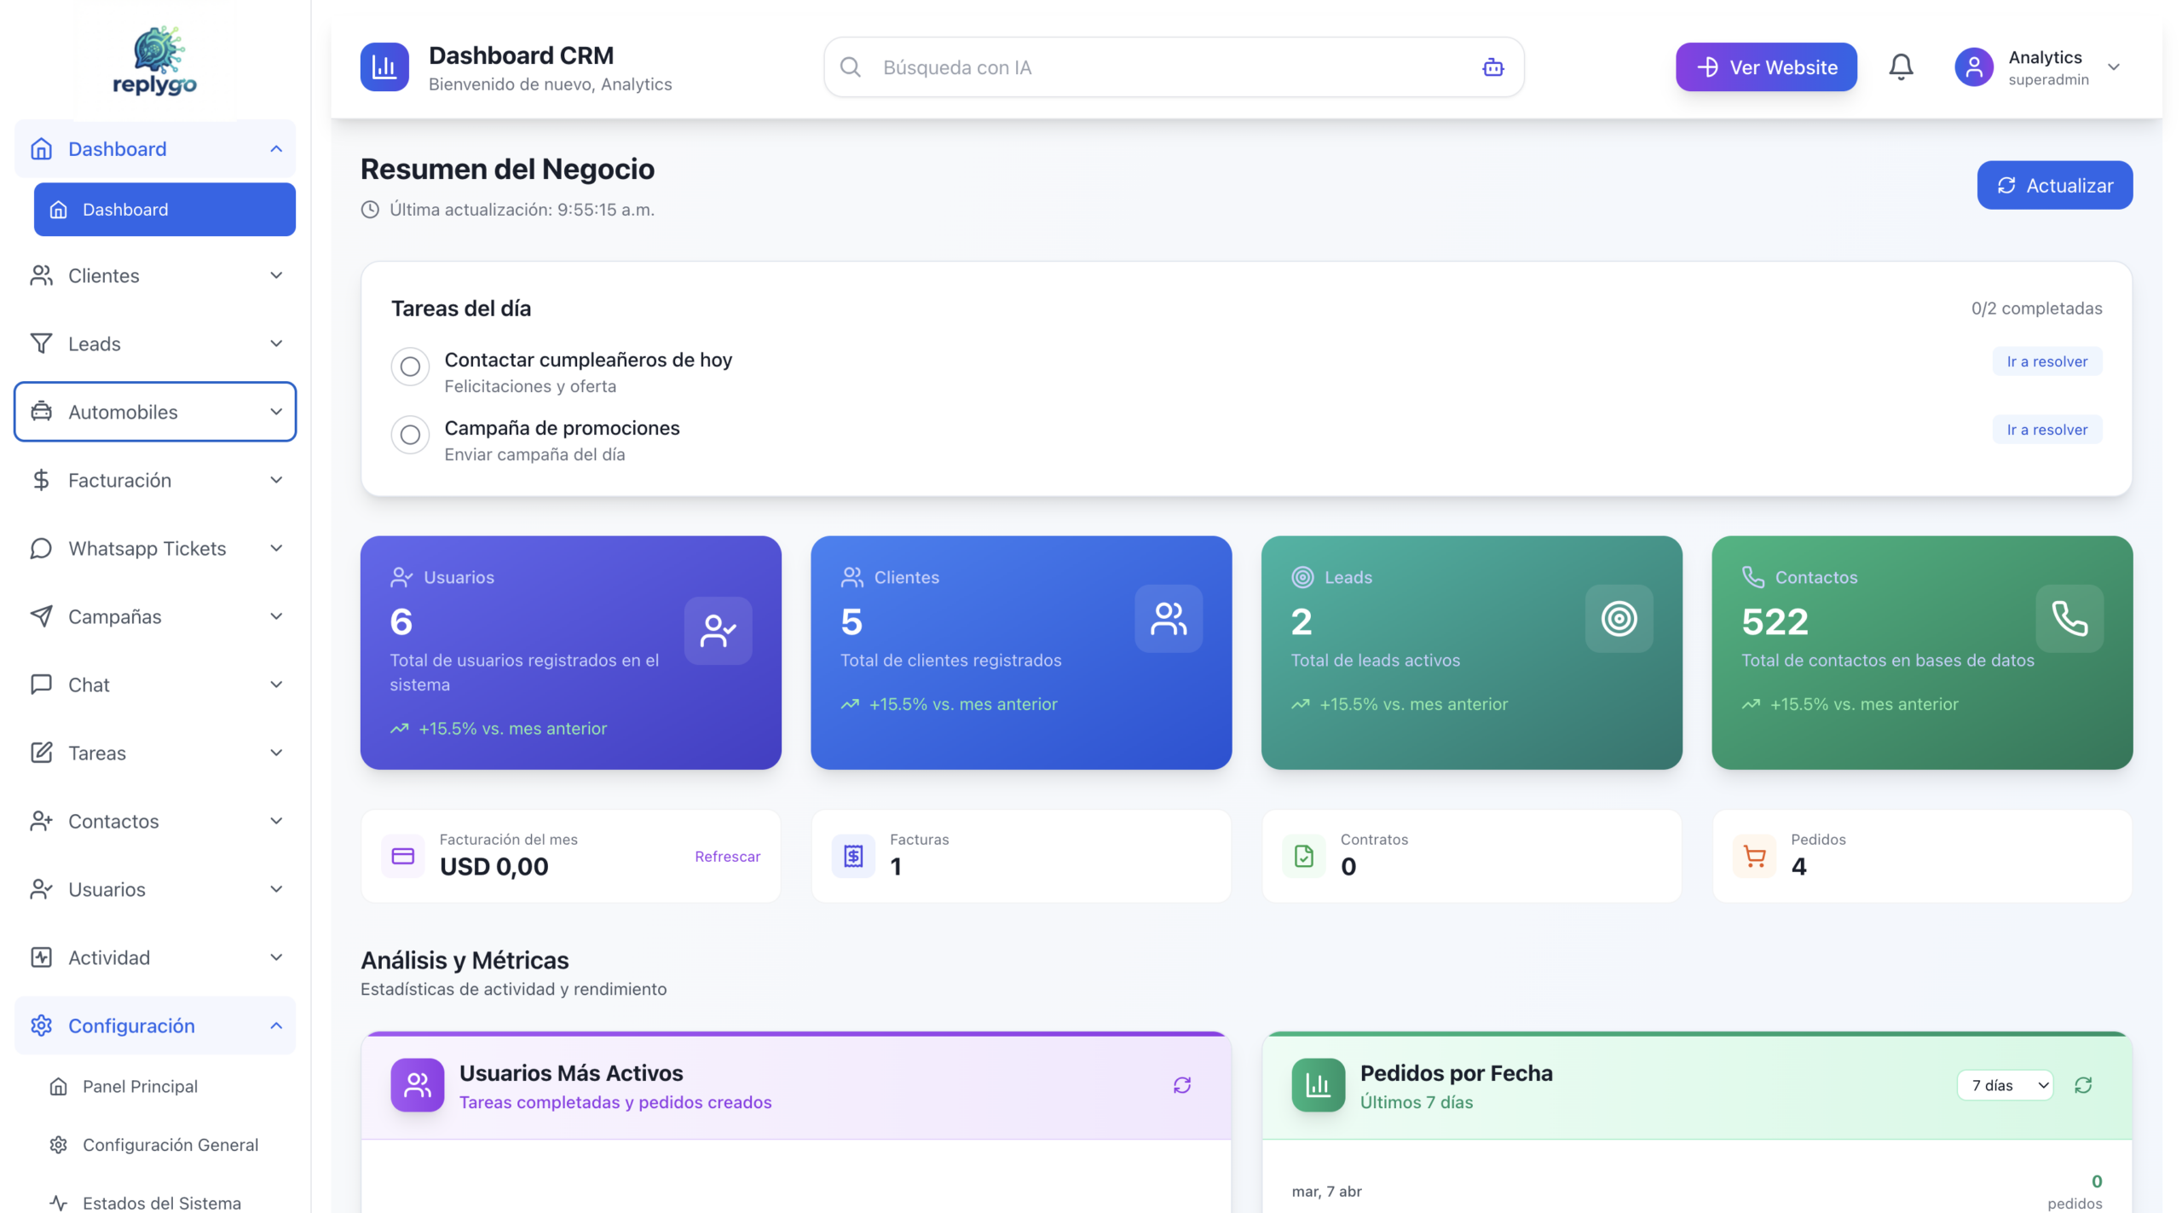Open the 7 días period dropdown
This screenshot has height=1213, width=2182.
click(2006, 1085)
